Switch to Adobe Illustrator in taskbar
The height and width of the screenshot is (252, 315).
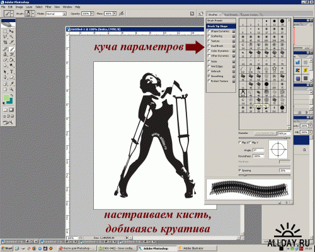(x=197, y=248)
